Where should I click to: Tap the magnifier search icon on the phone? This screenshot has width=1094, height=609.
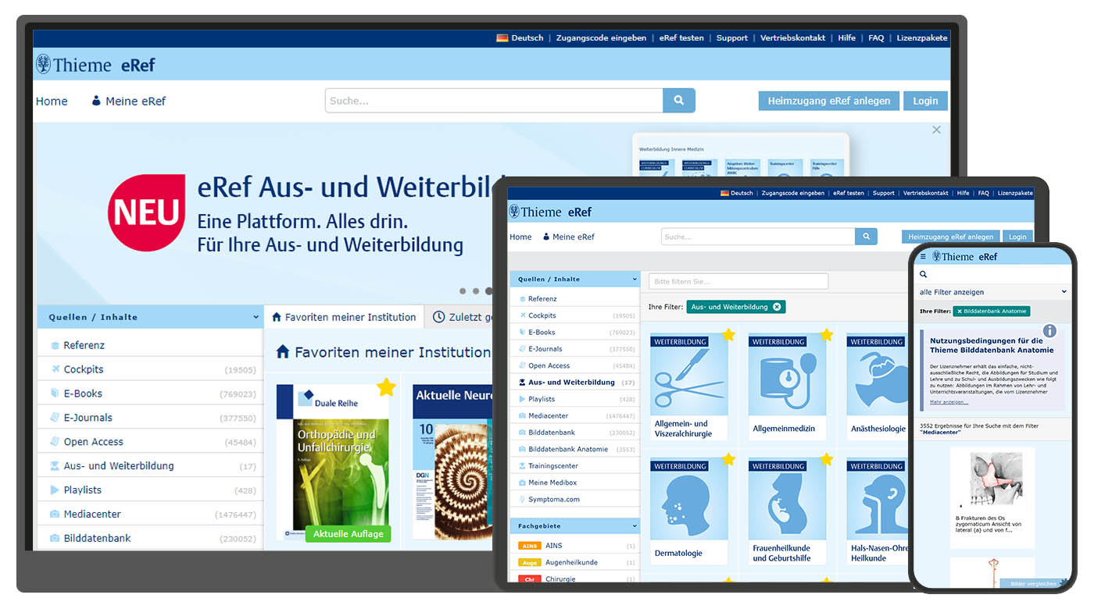point(923,275)
